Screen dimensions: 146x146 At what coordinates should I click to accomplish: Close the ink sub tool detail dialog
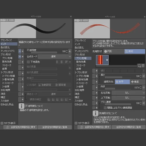[71, 17]
